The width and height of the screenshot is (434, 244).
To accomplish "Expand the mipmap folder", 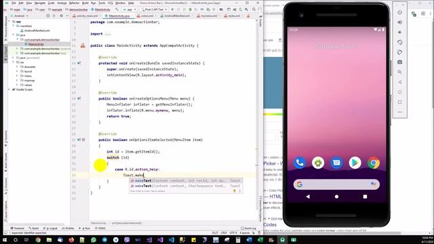I will click(x=17, y=80).
